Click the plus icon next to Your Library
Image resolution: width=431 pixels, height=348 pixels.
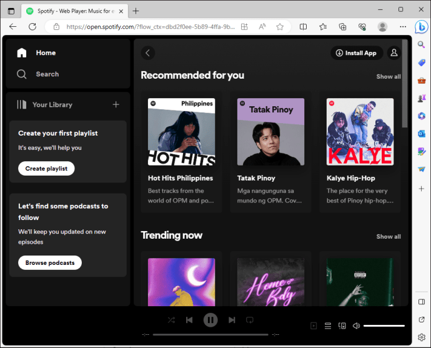click(x=116, y=104)
